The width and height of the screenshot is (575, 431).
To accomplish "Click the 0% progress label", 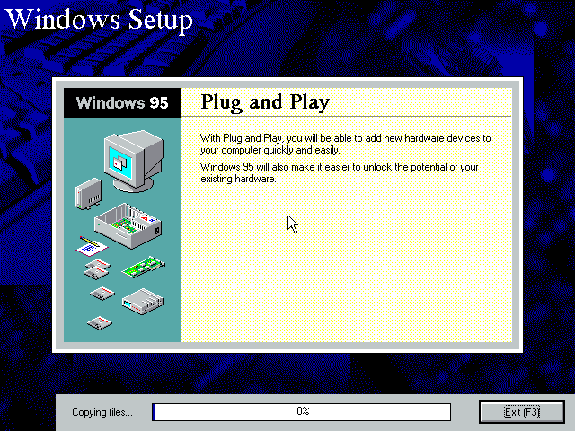I will pos(303,411).
